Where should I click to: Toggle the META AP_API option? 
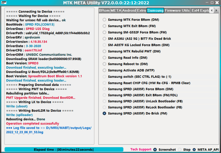(194, 149)
